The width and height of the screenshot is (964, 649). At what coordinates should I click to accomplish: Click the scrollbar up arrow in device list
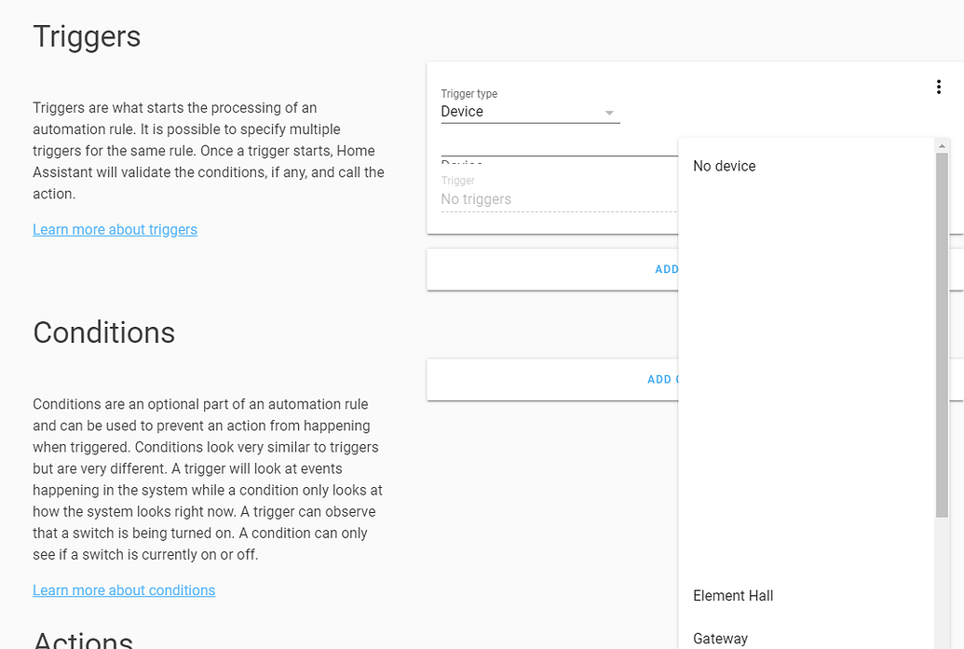pos(942,145)
